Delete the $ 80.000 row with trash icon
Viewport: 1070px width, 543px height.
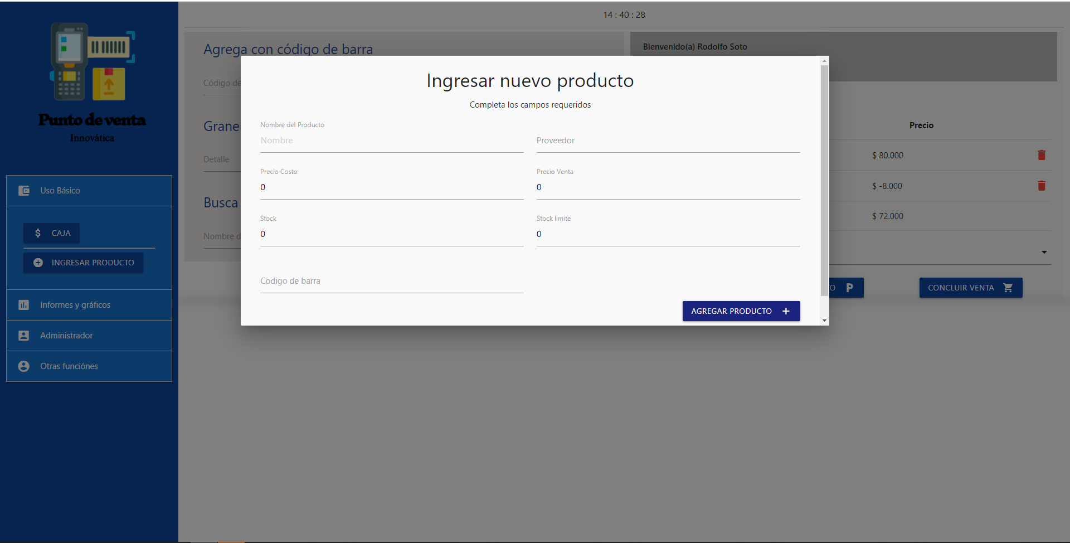point(1041,155)
